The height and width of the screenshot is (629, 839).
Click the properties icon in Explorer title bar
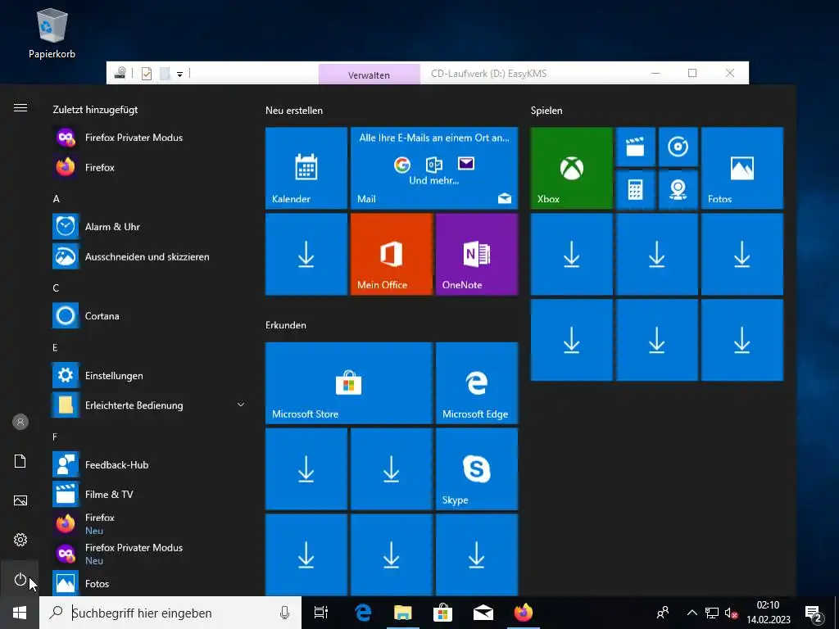click(x=147, y=74)
